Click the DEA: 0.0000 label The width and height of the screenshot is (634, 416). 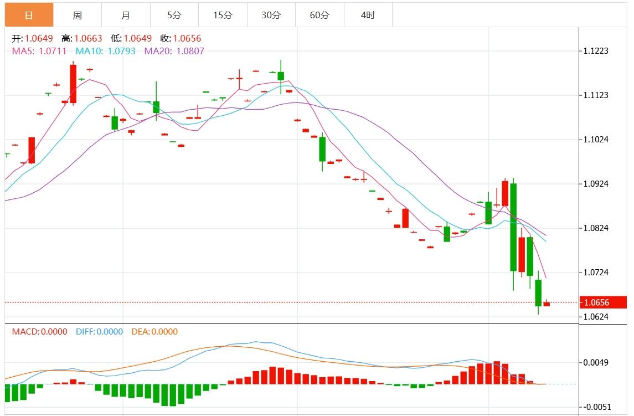154,332
